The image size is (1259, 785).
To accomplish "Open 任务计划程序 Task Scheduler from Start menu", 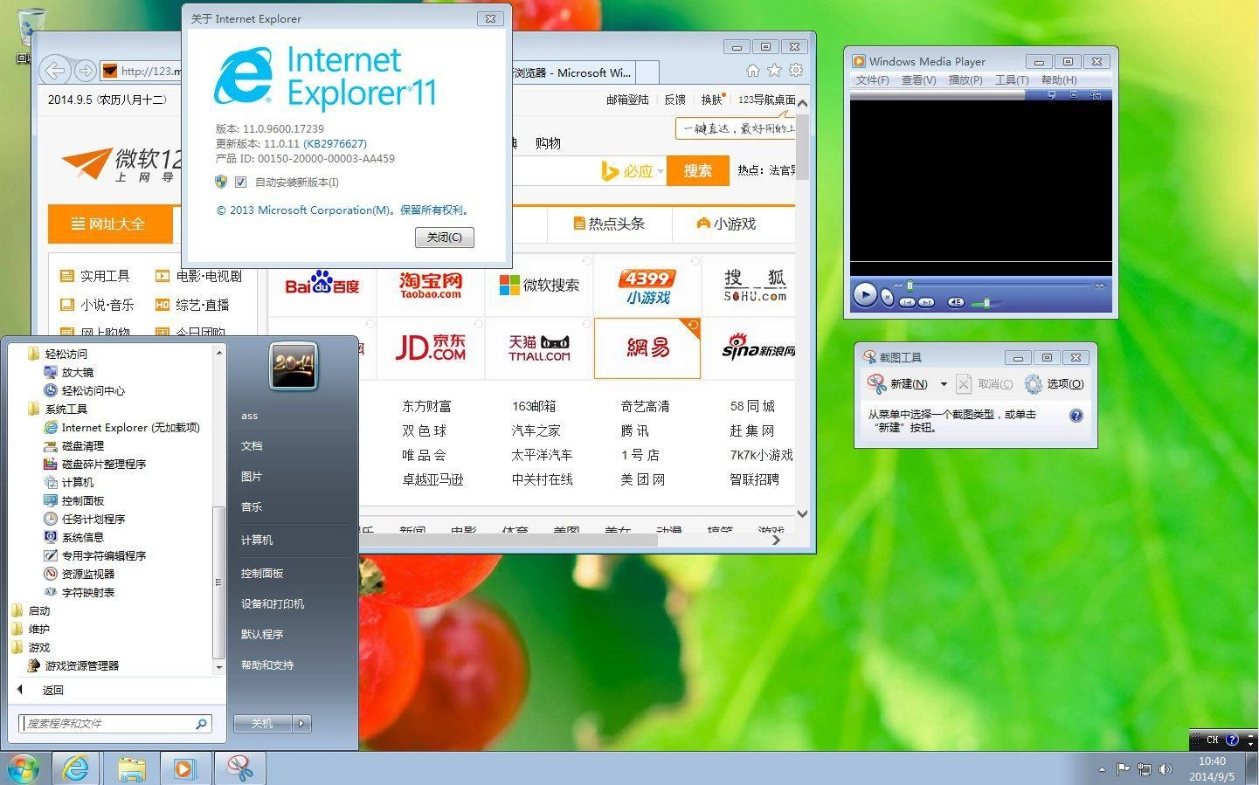I will coord(84,519).
